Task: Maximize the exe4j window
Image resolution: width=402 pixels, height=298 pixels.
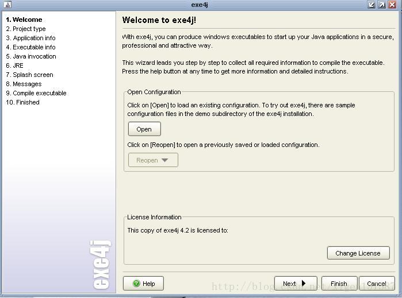Action: tap(382, 5)
